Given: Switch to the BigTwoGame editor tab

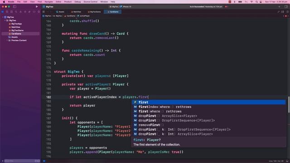Looking at the screenshot, I should coord(94,12).
